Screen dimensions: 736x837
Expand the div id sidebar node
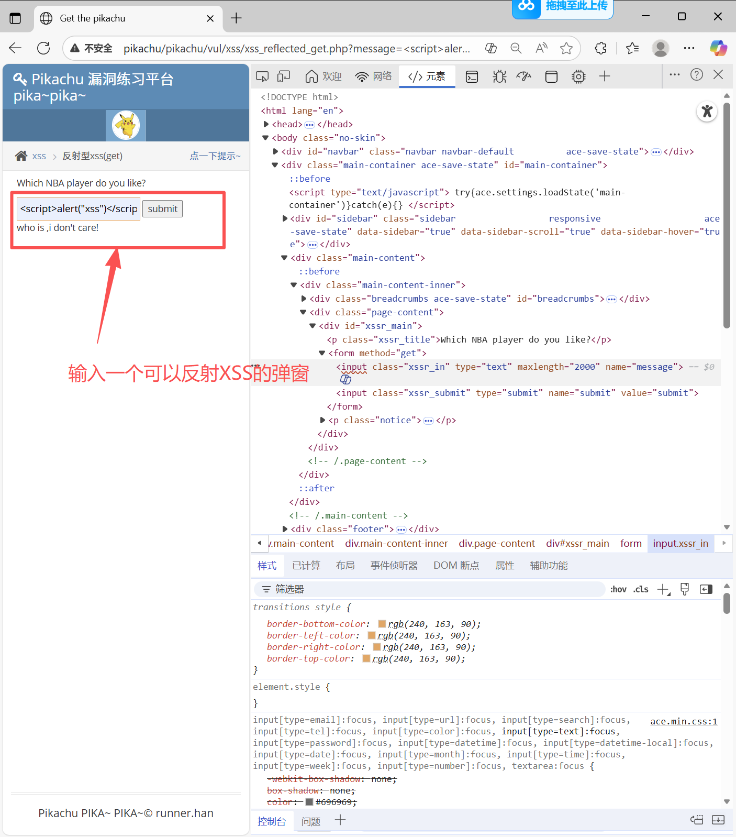[285, 218]
